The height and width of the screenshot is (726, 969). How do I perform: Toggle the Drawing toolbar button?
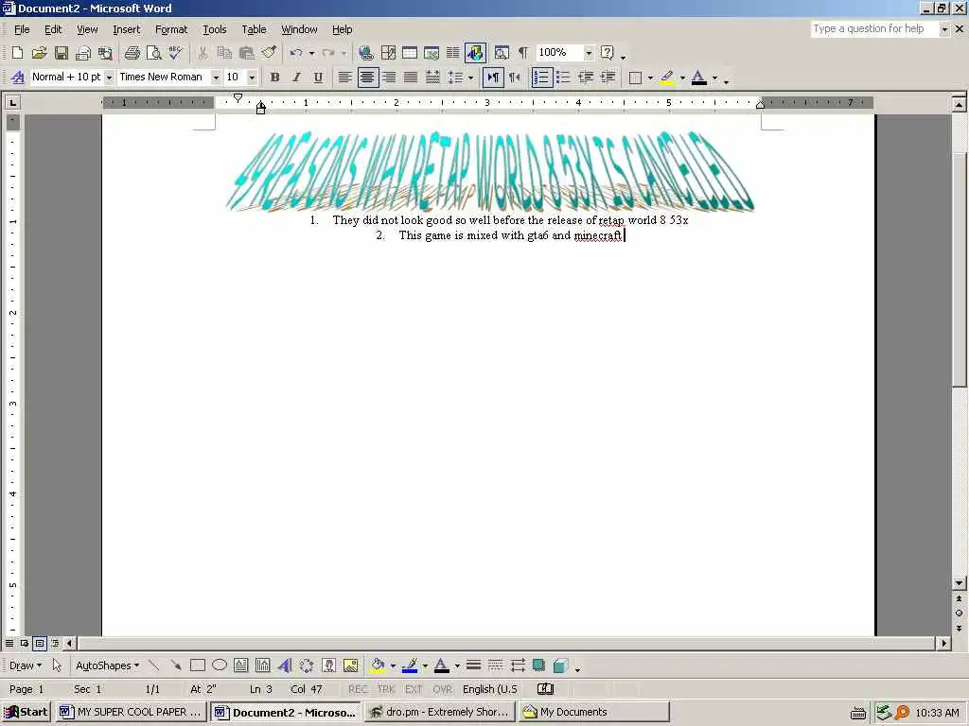475,53
